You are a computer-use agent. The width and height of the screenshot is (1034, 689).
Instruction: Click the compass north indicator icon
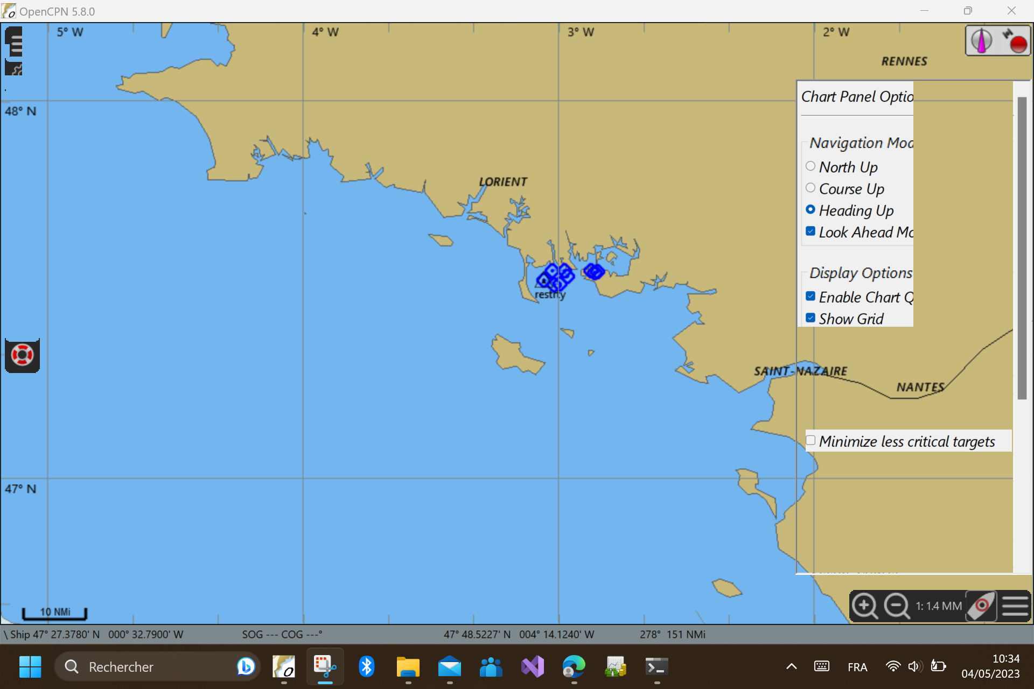click(x=981, y=40)
